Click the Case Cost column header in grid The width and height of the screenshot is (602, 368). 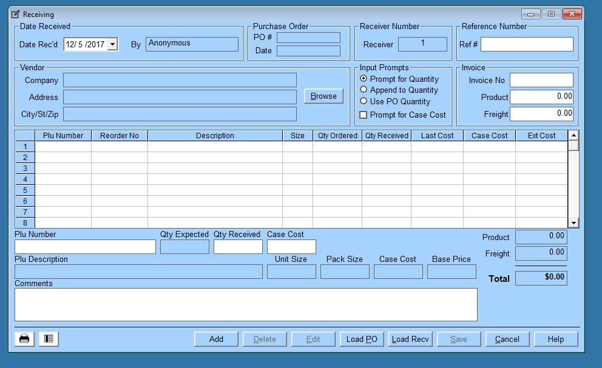pyautogui.click(x=490, y=135)
